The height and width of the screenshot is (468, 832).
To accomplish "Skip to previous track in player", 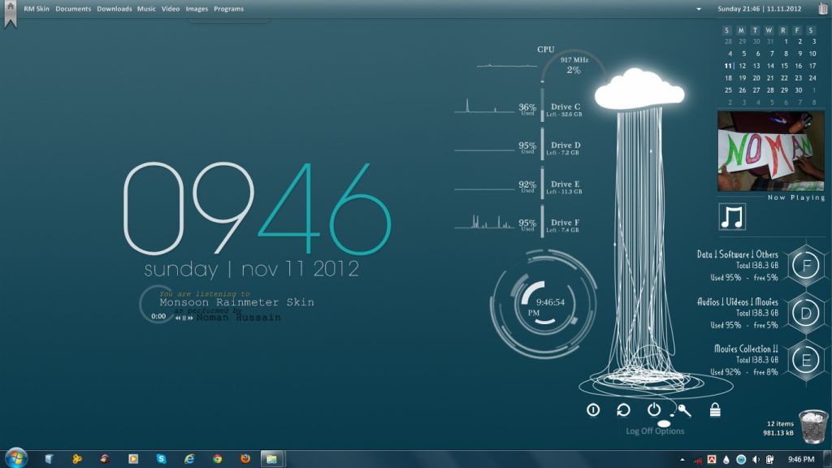I will (178, 318).
